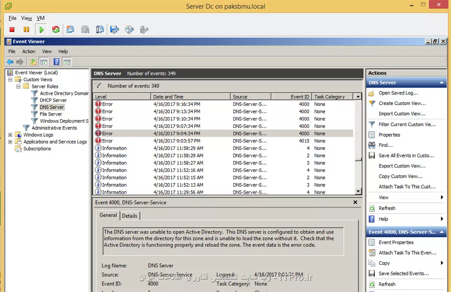Click the Show/Hide Action Pane icon

[67, 62]
